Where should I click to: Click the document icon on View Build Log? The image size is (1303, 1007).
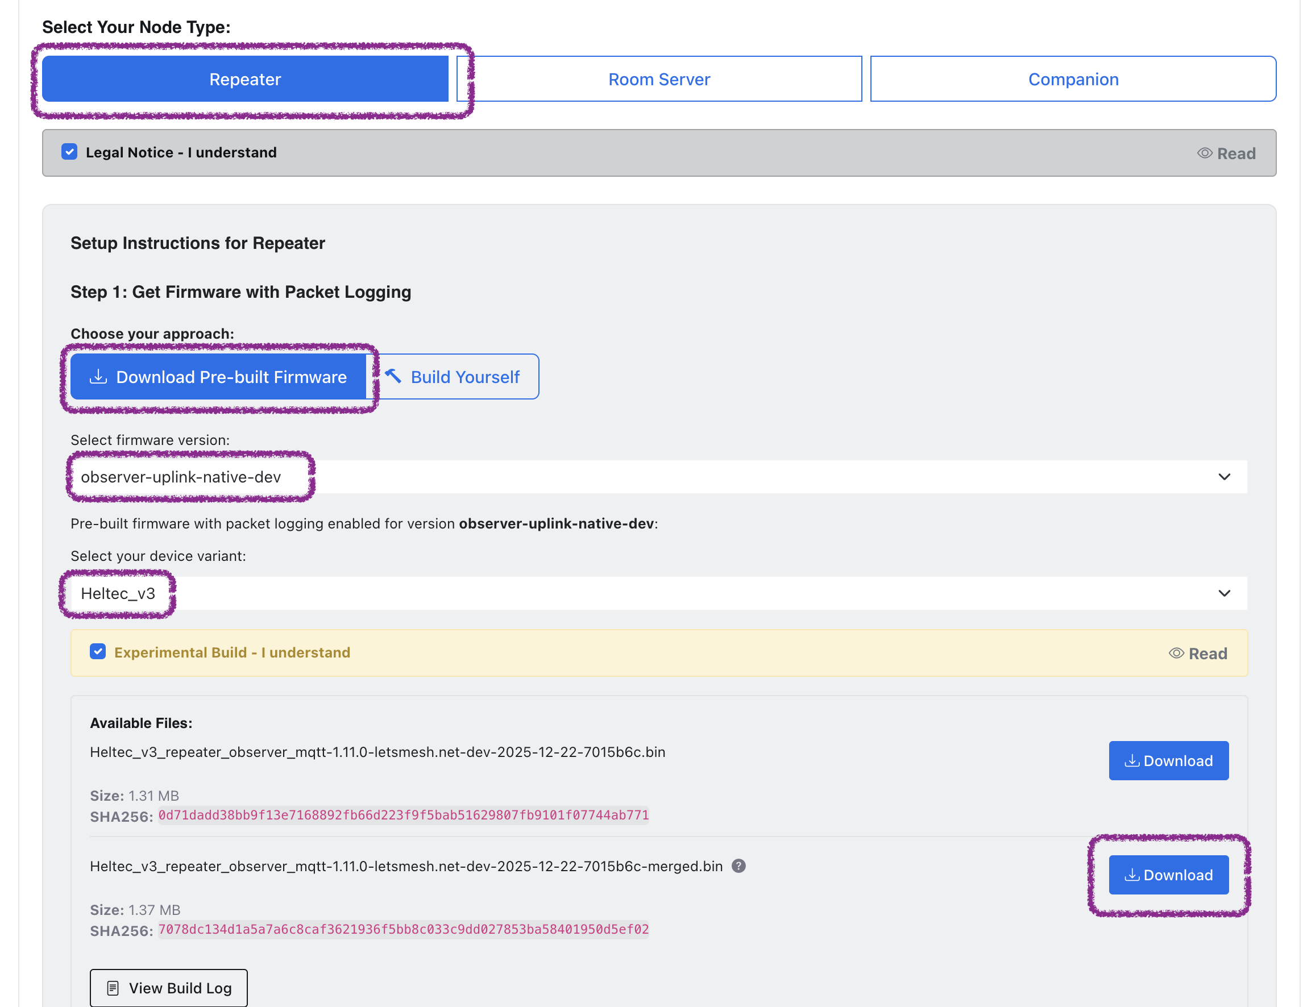coord(113,988)
